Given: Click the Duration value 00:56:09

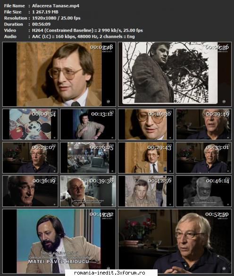Looking at the screenshot, I should coord(42,24).
